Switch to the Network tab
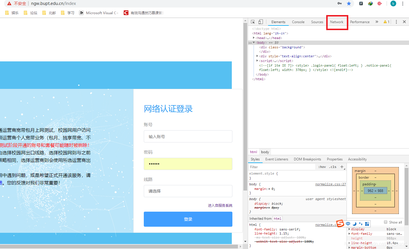409x249 pixels. (337, 22)
